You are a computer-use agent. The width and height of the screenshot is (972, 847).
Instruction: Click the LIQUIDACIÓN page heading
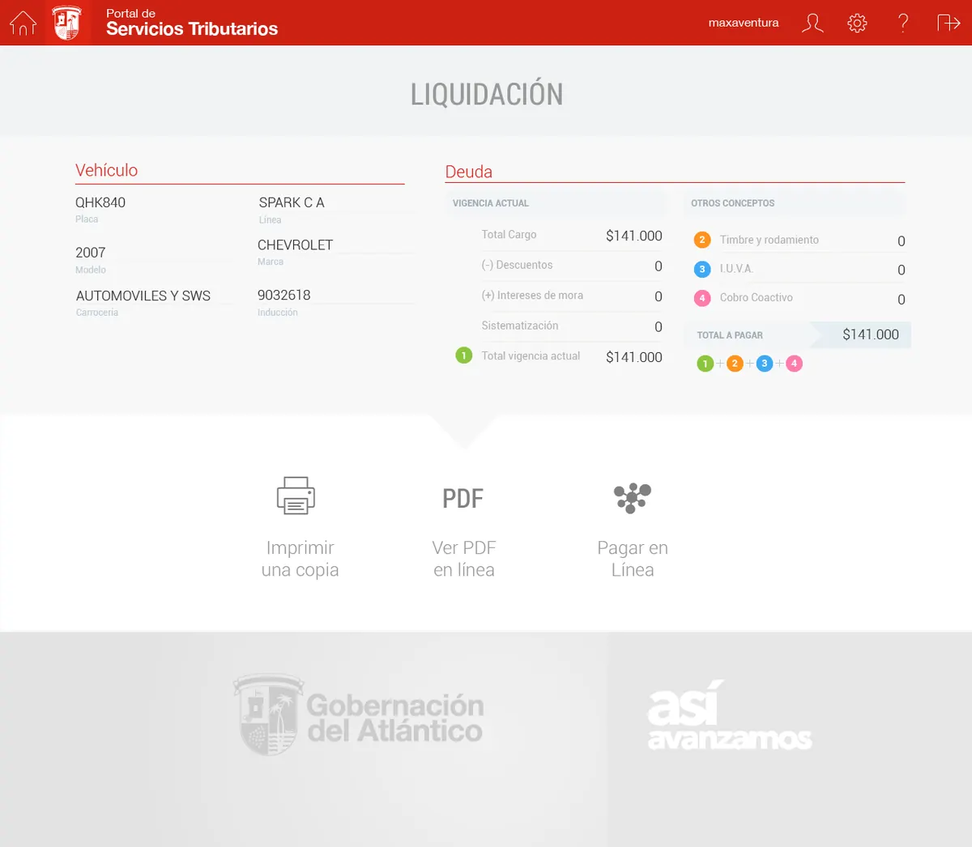(x=487, y=94)
